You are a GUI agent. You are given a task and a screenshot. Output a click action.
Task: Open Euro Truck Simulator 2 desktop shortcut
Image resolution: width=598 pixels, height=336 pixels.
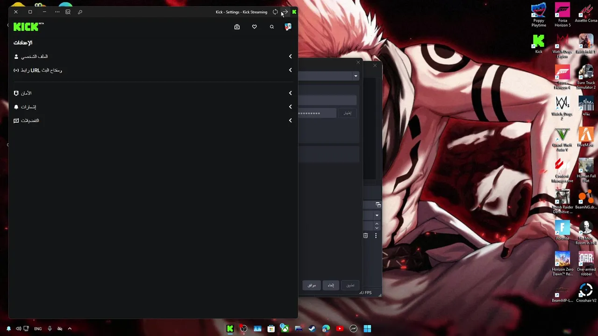586,77
